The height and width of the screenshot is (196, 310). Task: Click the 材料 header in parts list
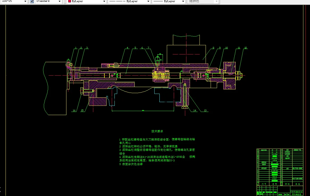click(287, 184)
